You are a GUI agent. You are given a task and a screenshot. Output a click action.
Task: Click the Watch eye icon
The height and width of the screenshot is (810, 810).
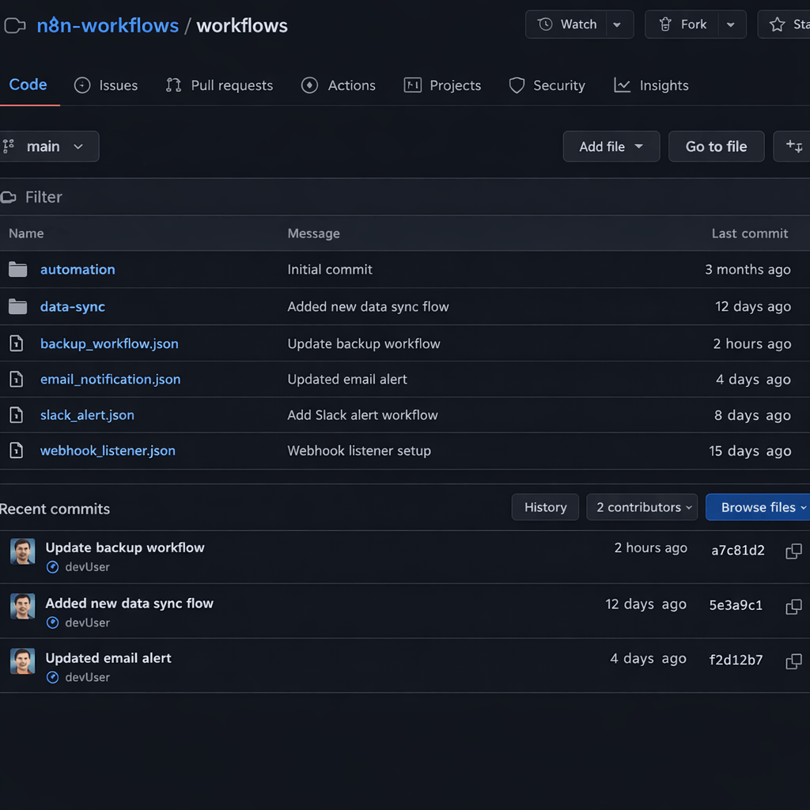(545, 25)
